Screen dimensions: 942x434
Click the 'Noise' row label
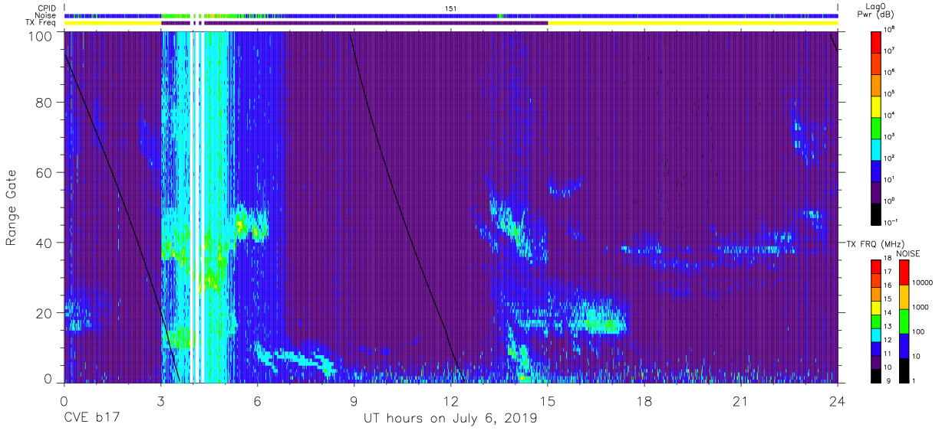tap(45, 15)
